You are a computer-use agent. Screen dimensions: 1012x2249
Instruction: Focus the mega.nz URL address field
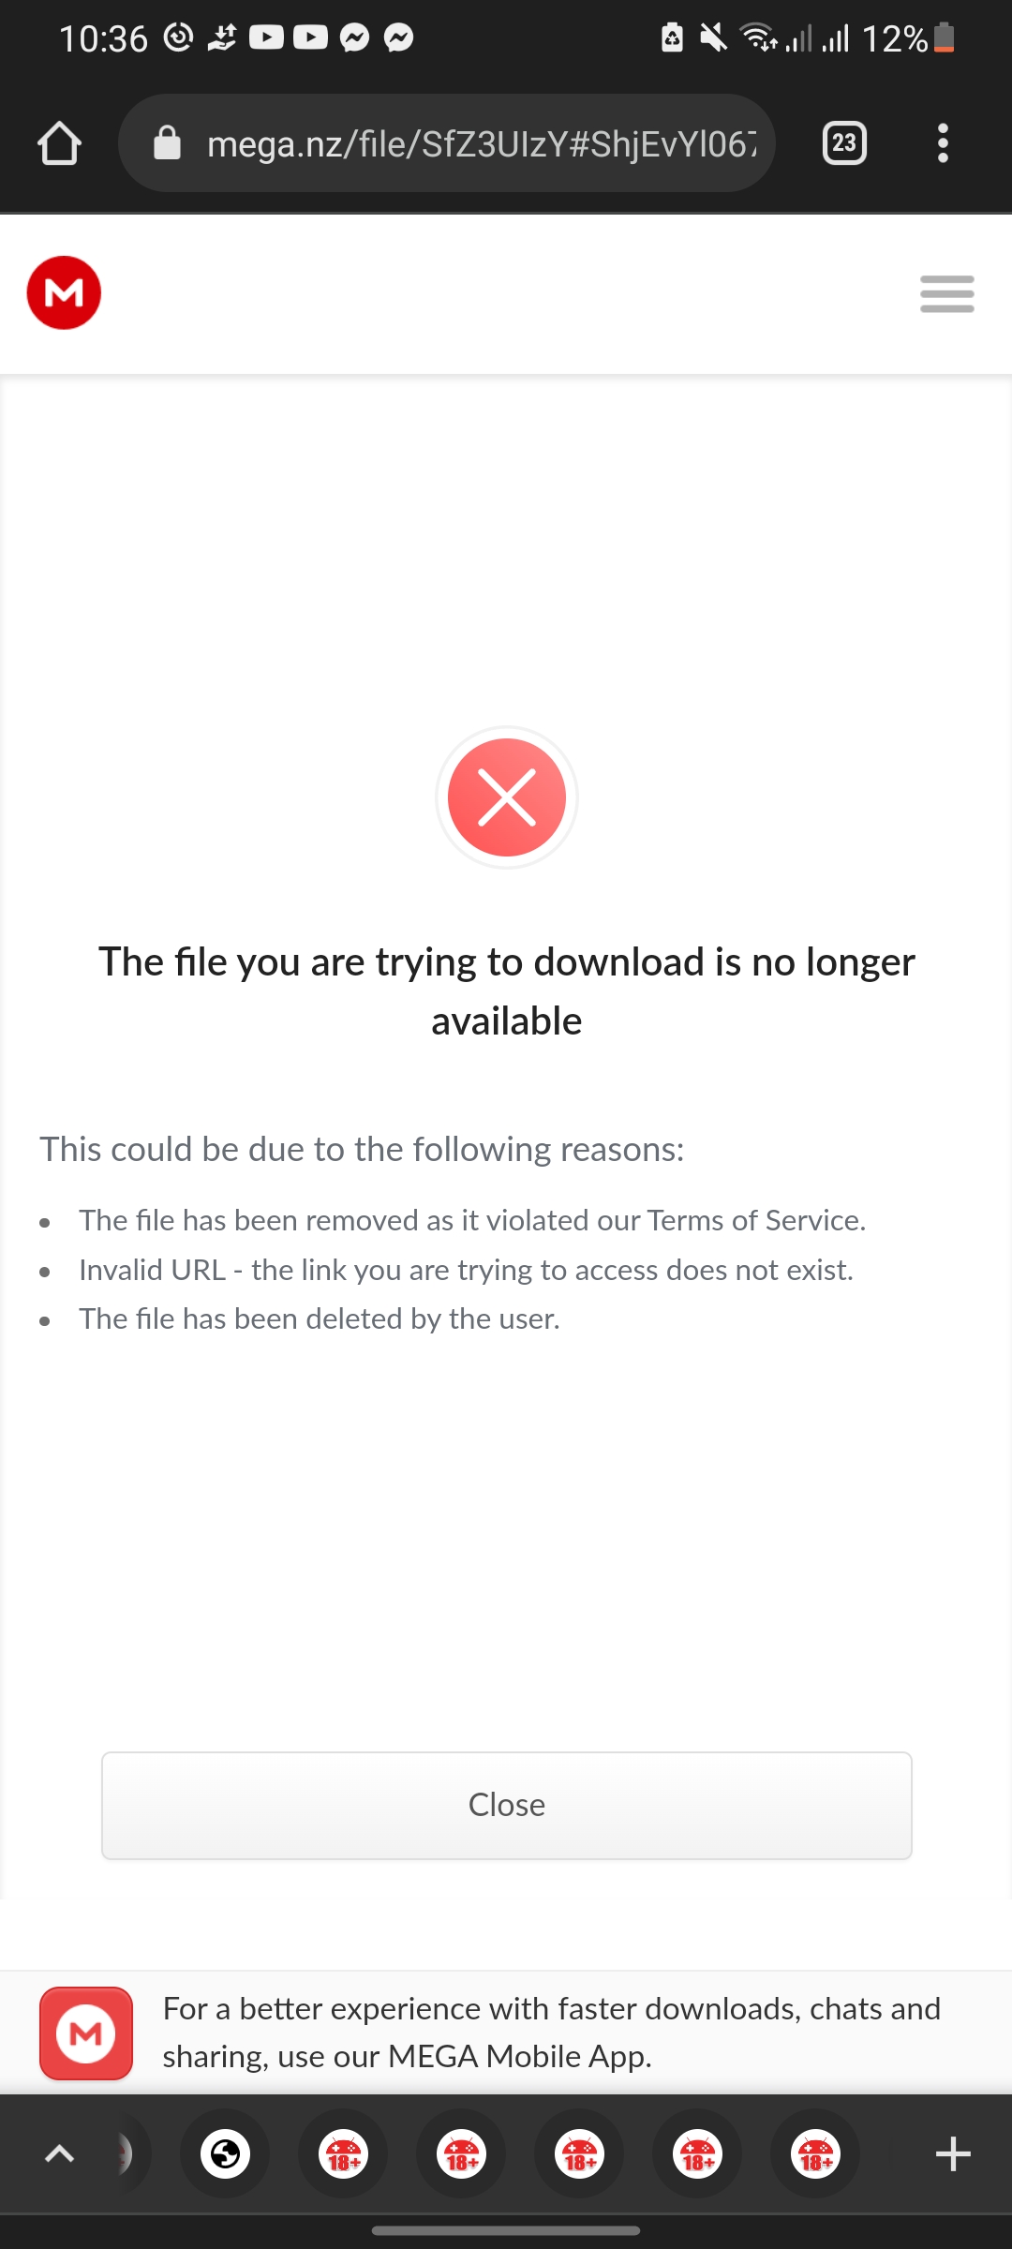pos(447,143)
